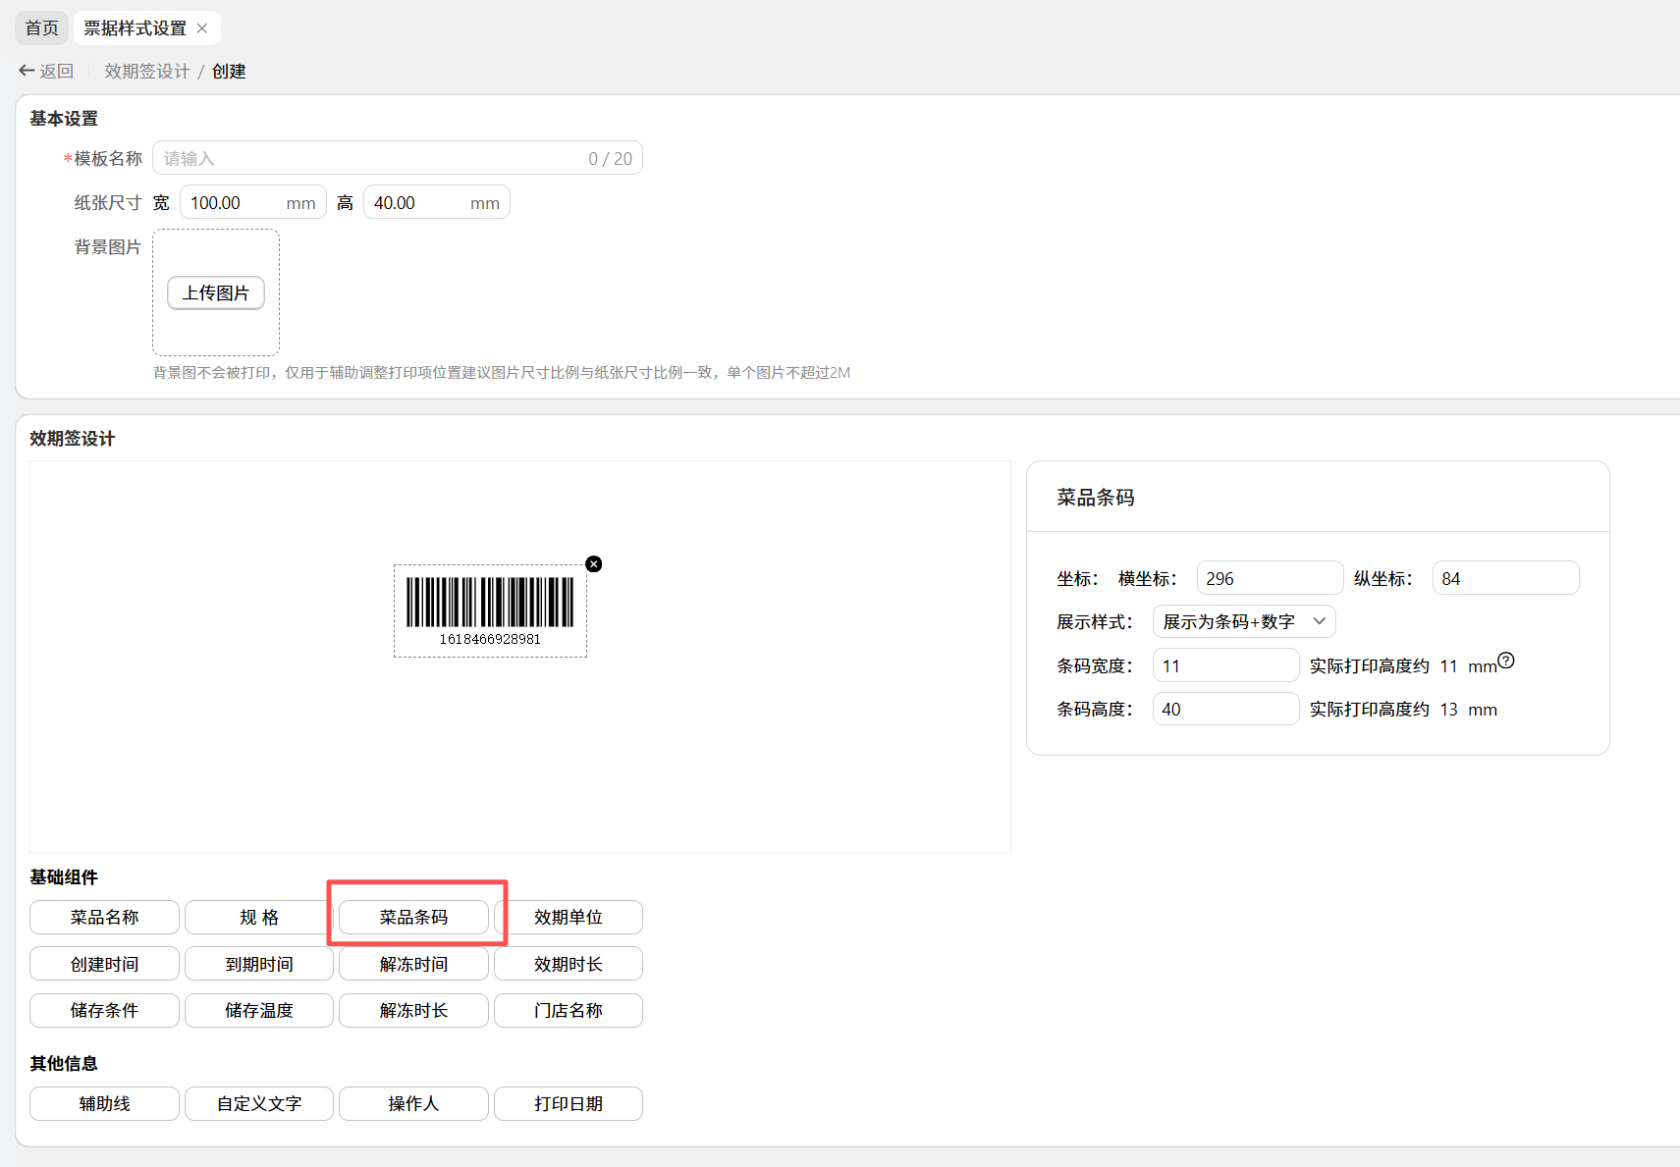Close the 票据样式设置 tab
This screenshot has width=1680, height=1167.
pyautogui.click(x=202, y=28)
